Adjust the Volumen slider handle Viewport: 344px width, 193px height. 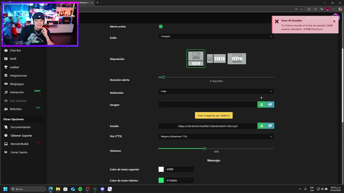205,149
